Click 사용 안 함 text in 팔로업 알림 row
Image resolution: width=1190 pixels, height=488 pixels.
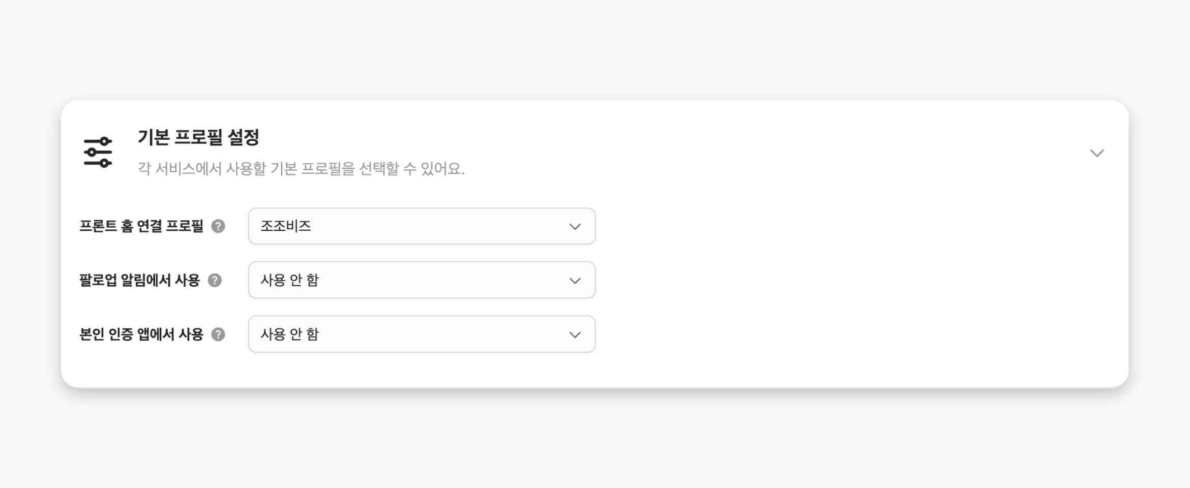(290, 280)
